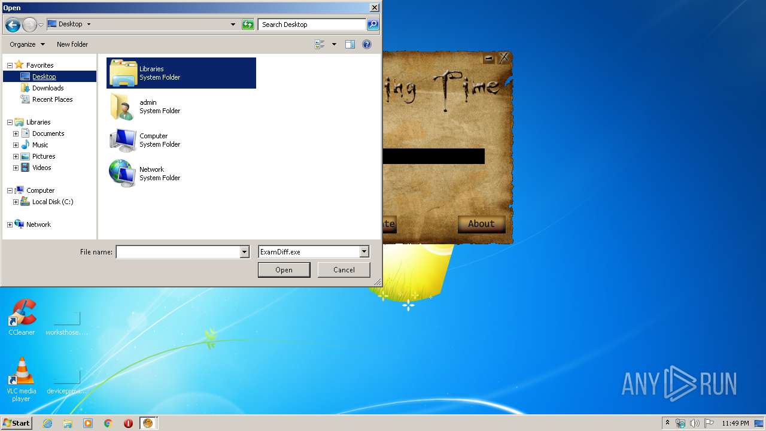Click the Desktop address breadcrumb

click(x=70, y=25)
